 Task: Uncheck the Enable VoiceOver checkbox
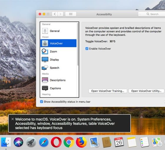coord(87,49)
